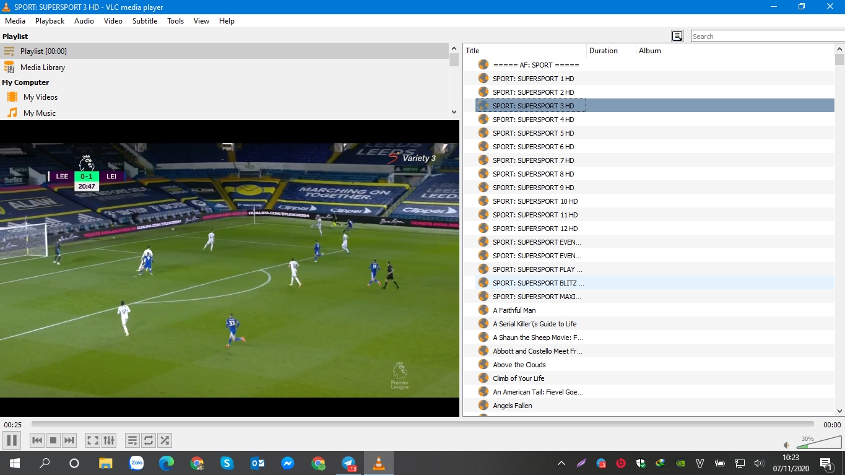This screenshot has height=475, width=845.
Task: Open Outlook from the taskbar
Action: pyautogui.click(x=258, y=463)
